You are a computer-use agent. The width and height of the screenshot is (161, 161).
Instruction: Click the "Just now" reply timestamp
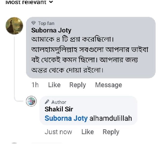(58, 132)
